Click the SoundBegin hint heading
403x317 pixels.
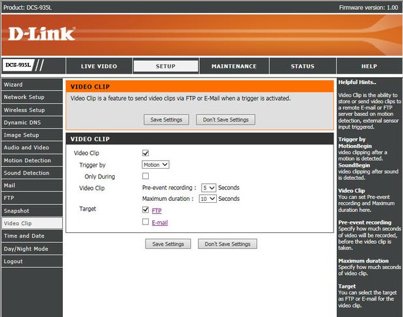pyautogui.click(x=354, y=165)
